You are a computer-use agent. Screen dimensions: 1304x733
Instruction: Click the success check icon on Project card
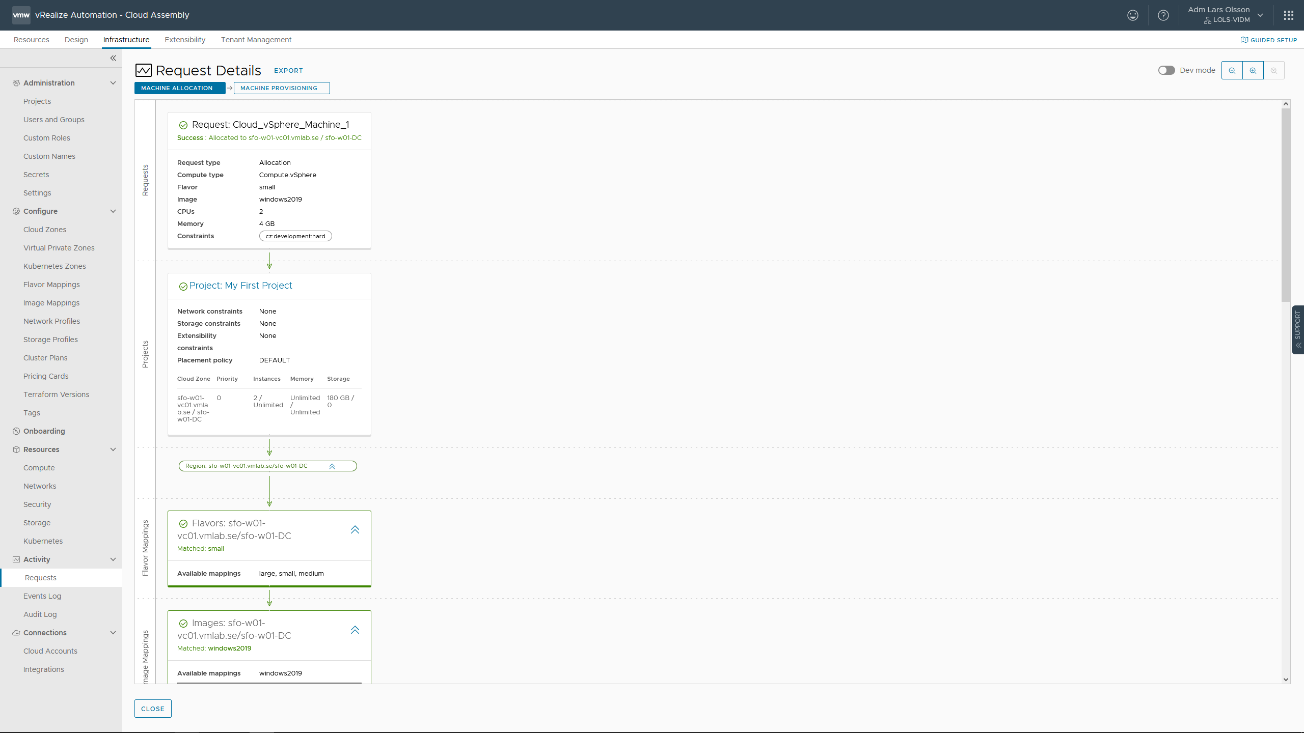coord(183,287)
